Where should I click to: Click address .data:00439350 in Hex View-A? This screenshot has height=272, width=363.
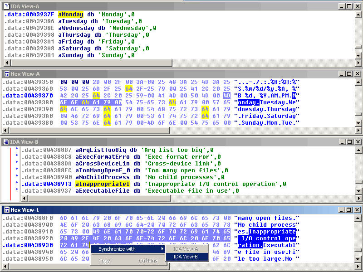click(29, 82)
